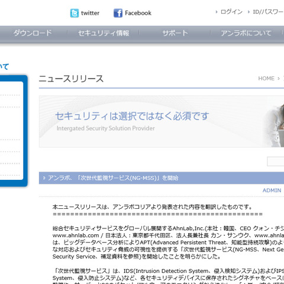The image size is (284, 284).
Task: Click the セキュリティは選択ではなく必須です banner
Action: 162,121
